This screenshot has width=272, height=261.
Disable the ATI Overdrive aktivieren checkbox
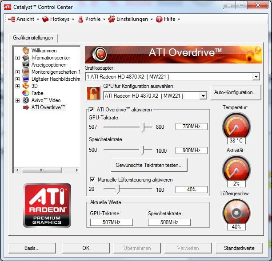pyautogui.click(x=91, y=110)
